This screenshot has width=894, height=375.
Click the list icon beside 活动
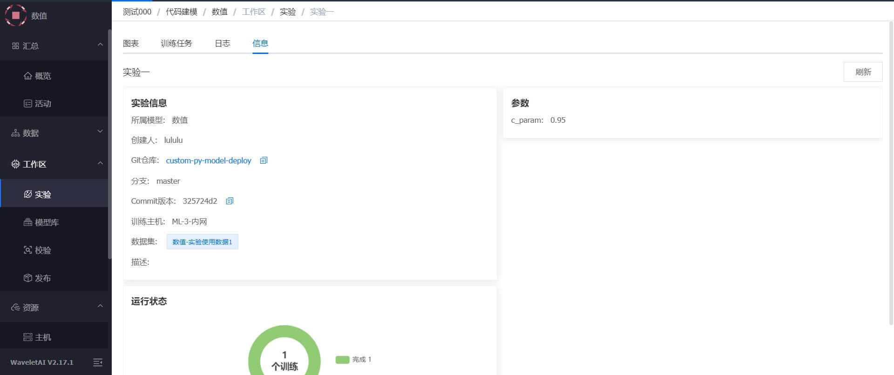click(x=28, y=104)
